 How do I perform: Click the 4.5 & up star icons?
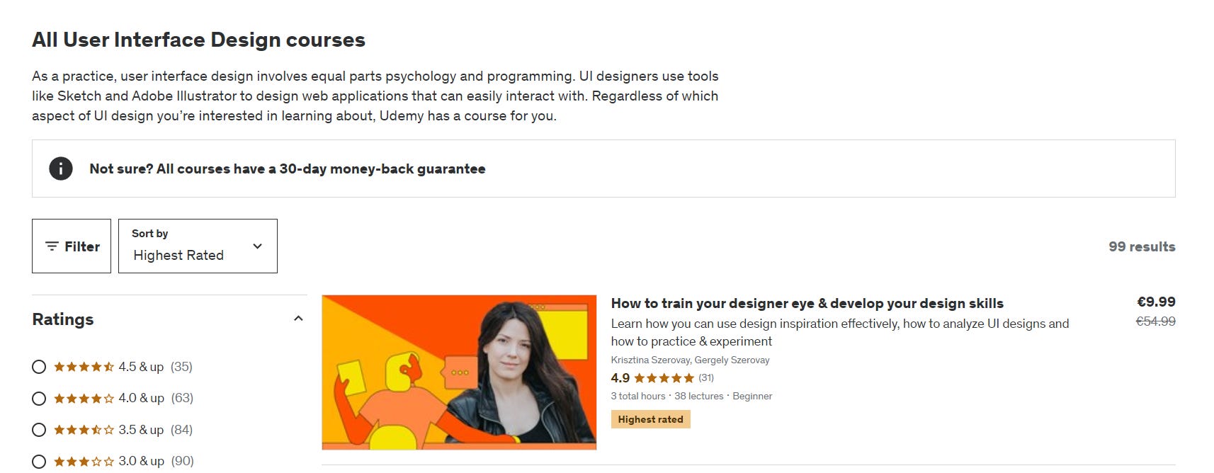coord(84,367)
